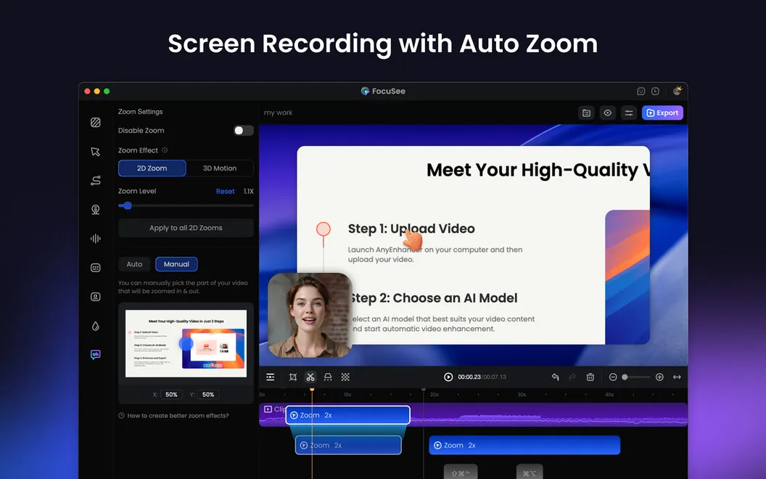Screen dimensions: 766x479
Task: Select the 3D Motion effect
Action: 219,168
